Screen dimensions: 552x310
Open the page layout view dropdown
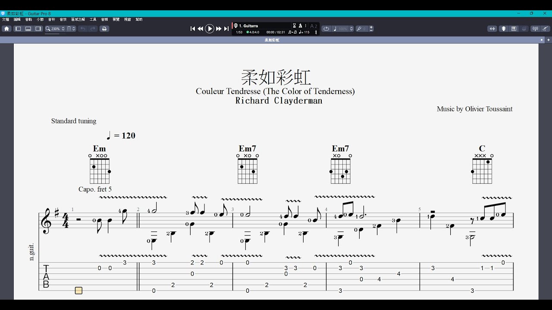71,29
